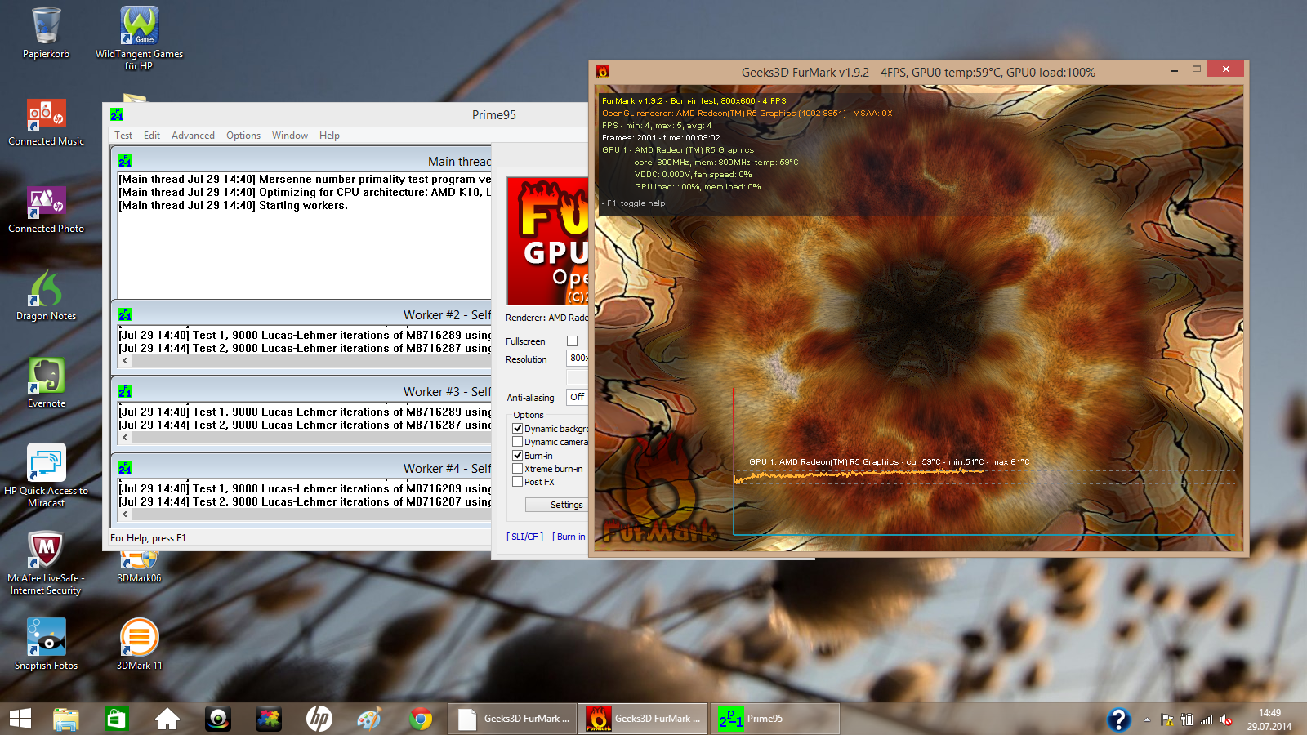1307x735 pixels.
Task: Check the battery power tray icon
Action: coord(1187,719)
